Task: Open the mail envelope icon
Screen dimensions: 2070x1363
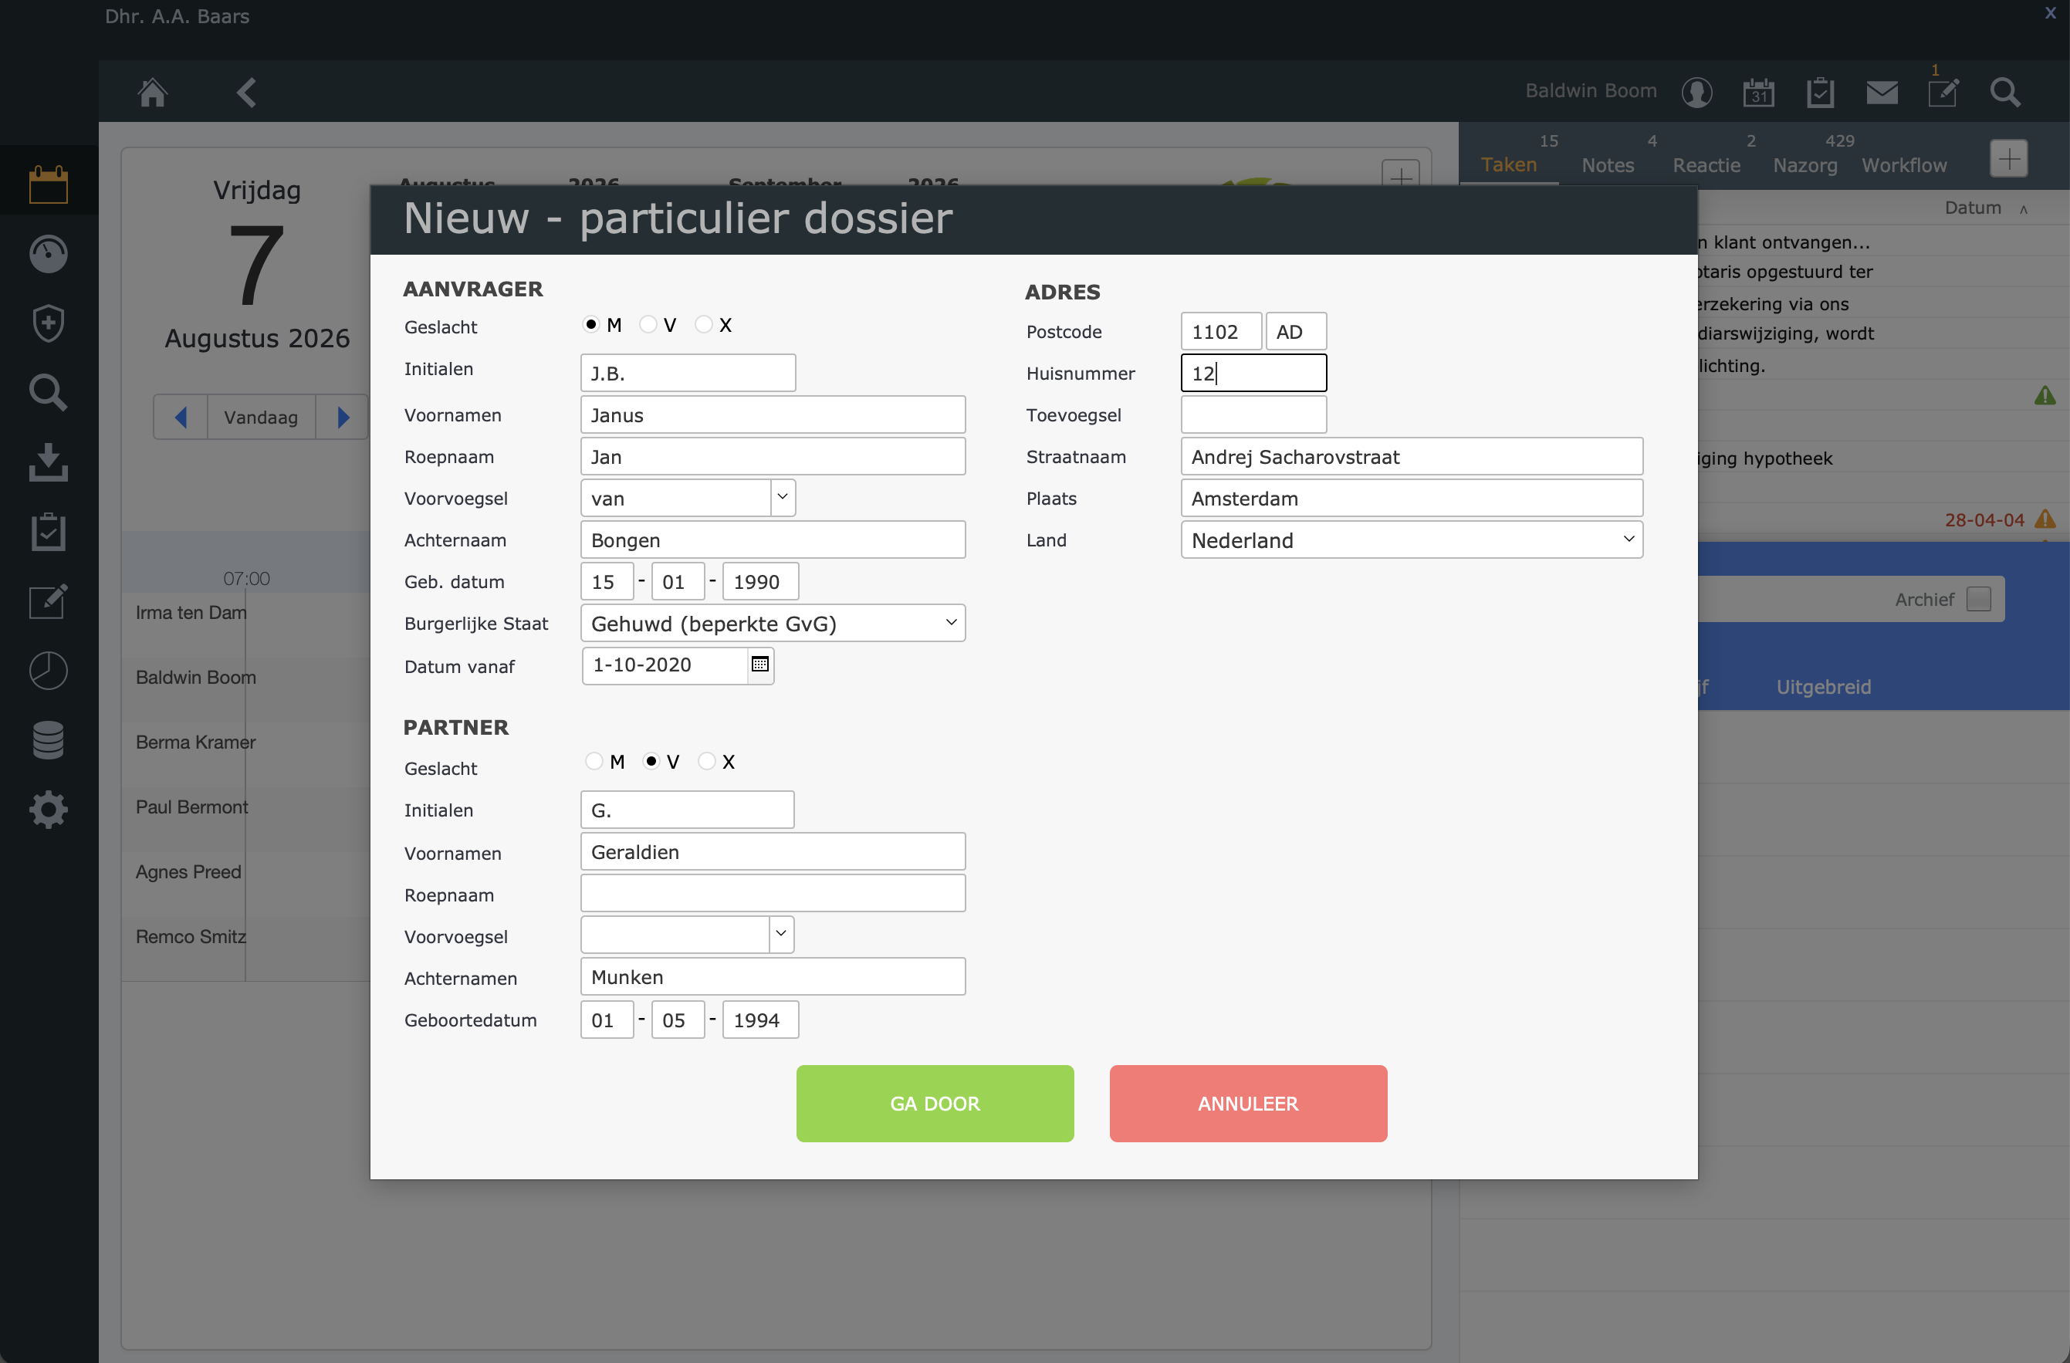Action: pos(1881,92)
